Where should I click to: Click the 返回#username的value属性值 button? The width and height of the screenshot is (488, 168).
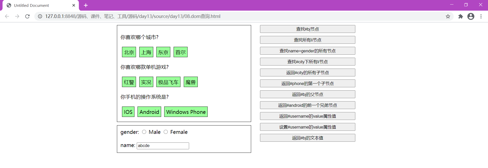pyautogui.click(x=308, y=116)
